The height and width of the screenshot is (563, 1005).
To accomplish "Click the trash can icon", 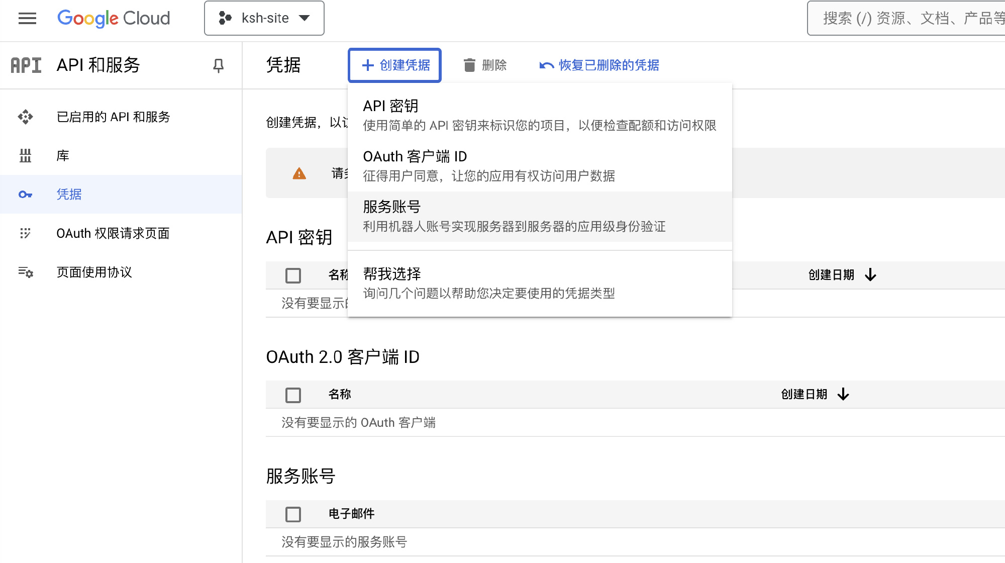I will (469, 65).
